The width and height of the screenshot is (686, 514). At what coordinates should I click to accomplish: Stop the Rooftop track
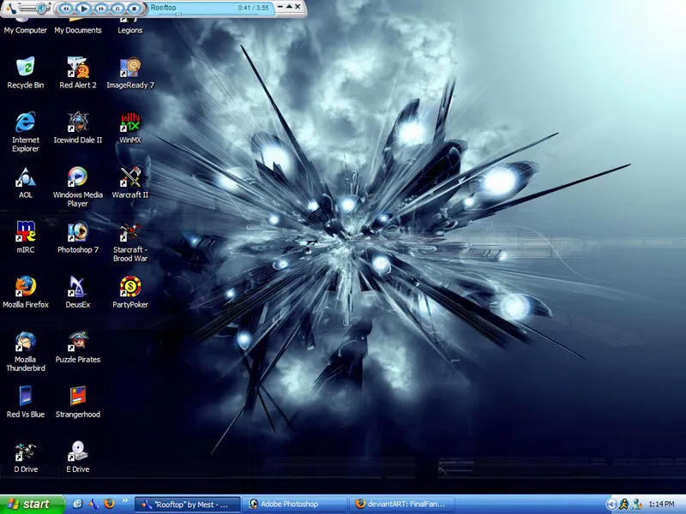[135, 8]
